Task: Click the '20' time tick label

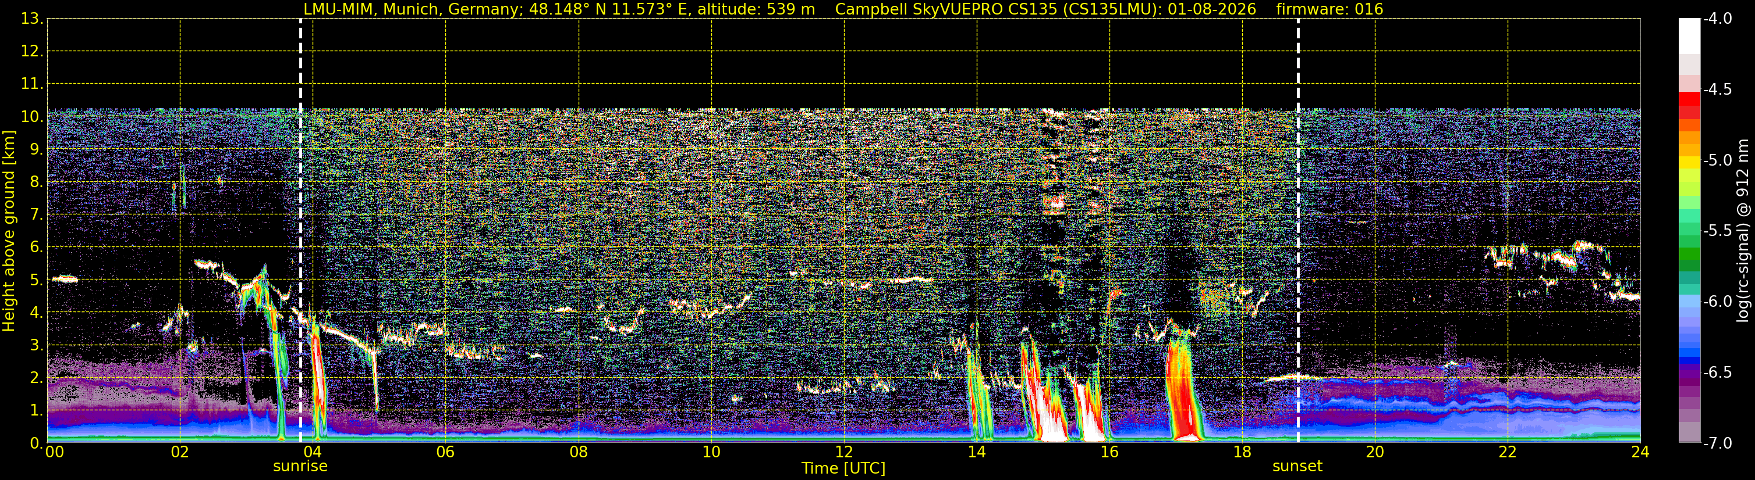Action: pos(1375,452)
